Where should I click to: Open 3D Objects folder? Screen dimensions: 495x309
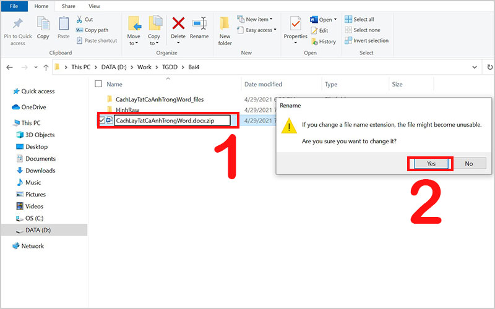pos(36,135)
